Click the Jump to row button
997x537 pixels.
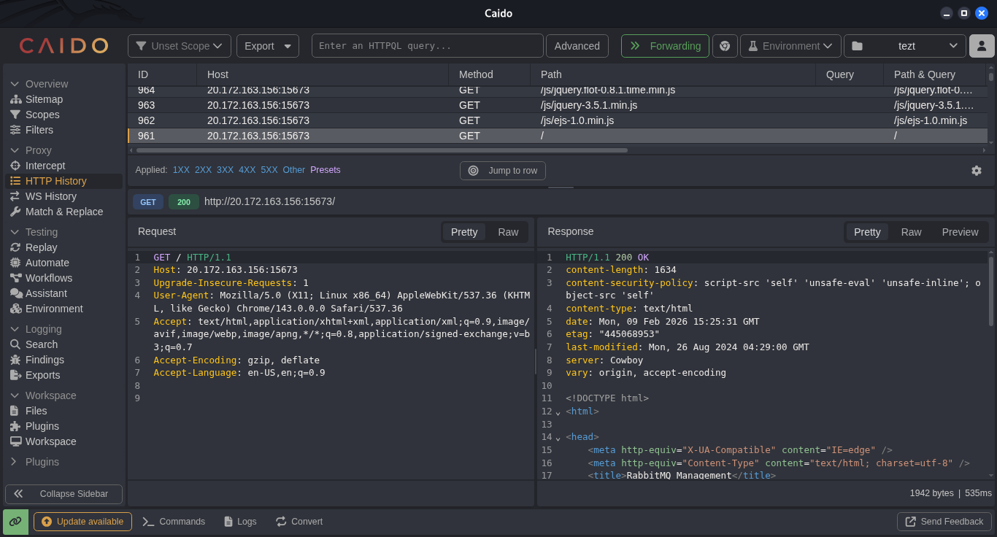click(x=503, y=171)
